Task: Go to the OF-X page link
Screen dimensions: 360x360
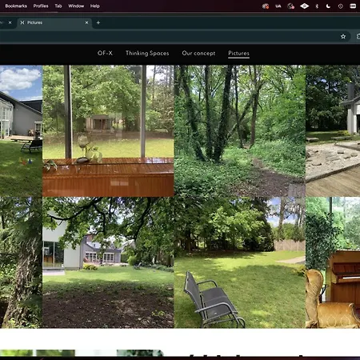Action: coord(105,53)
